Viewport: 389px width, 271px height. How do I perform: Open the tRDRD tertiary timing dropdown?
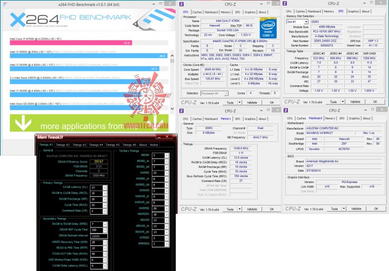coord(167,155)
